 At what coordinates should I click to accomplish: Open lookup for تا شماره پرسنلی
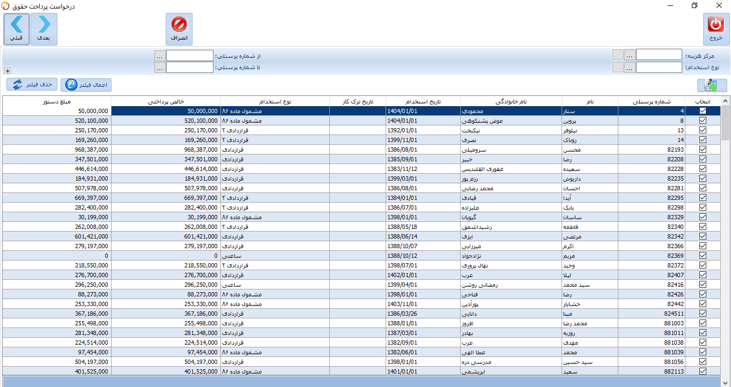click(x=160, y=68)
